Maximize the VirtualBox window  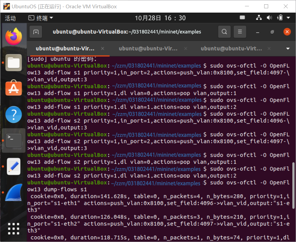[x=266, y=6]
